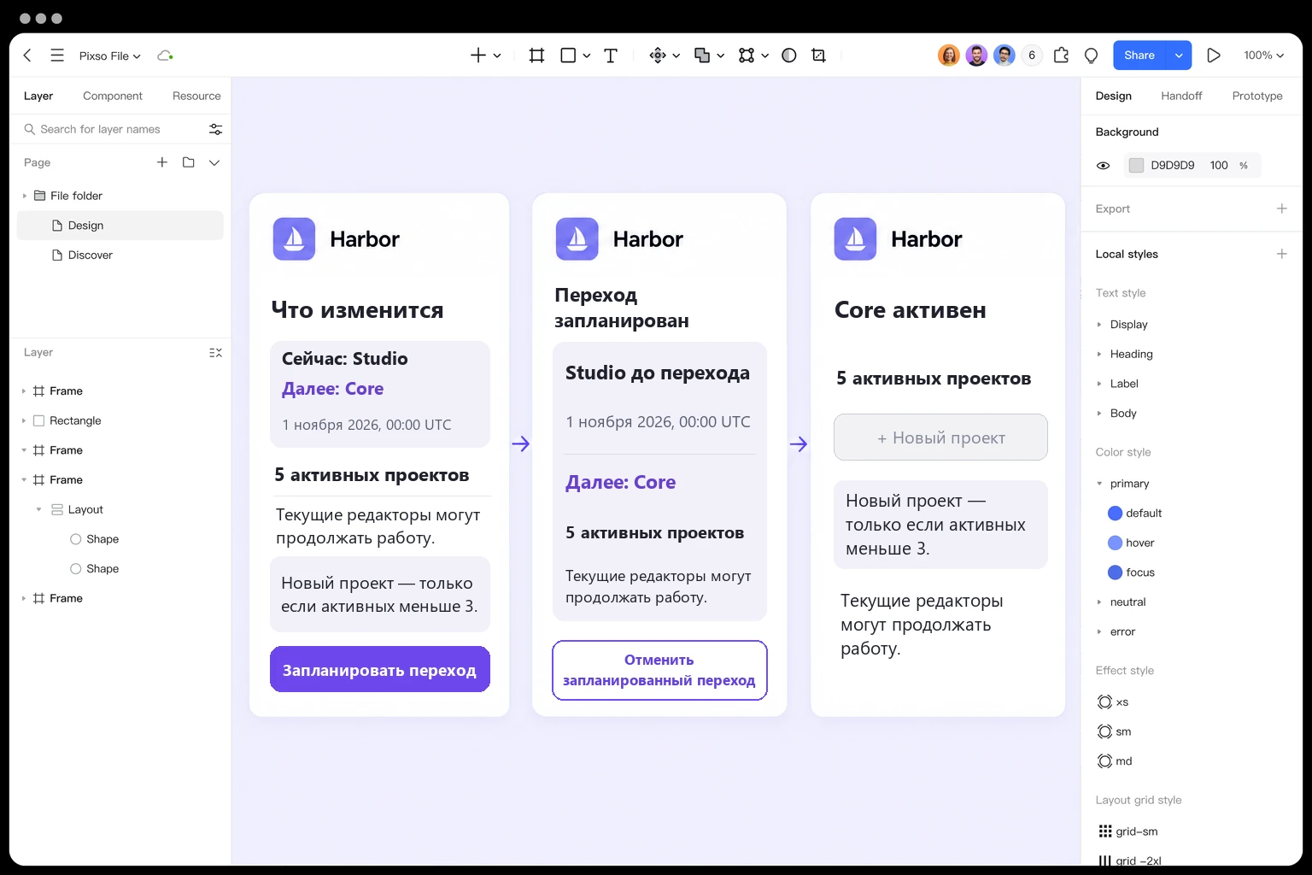Check the cloud sync status icon
1312x875 pixels.
click(x=165, y=56)
